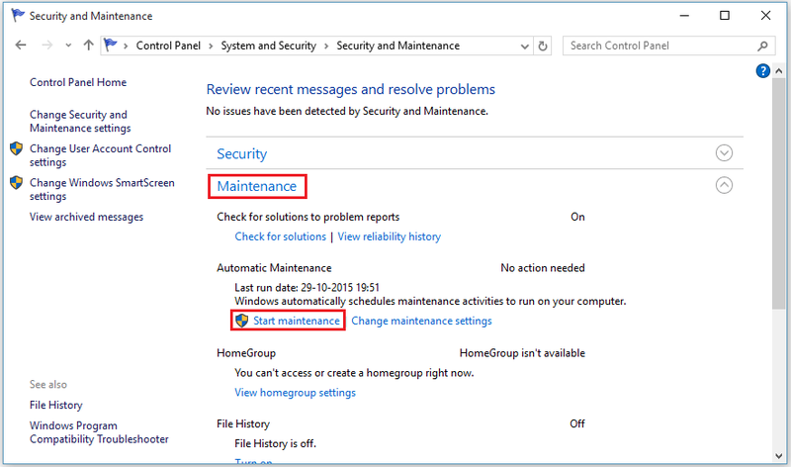
Task: Go up one level with up arrow
Action: coord(88,46)
